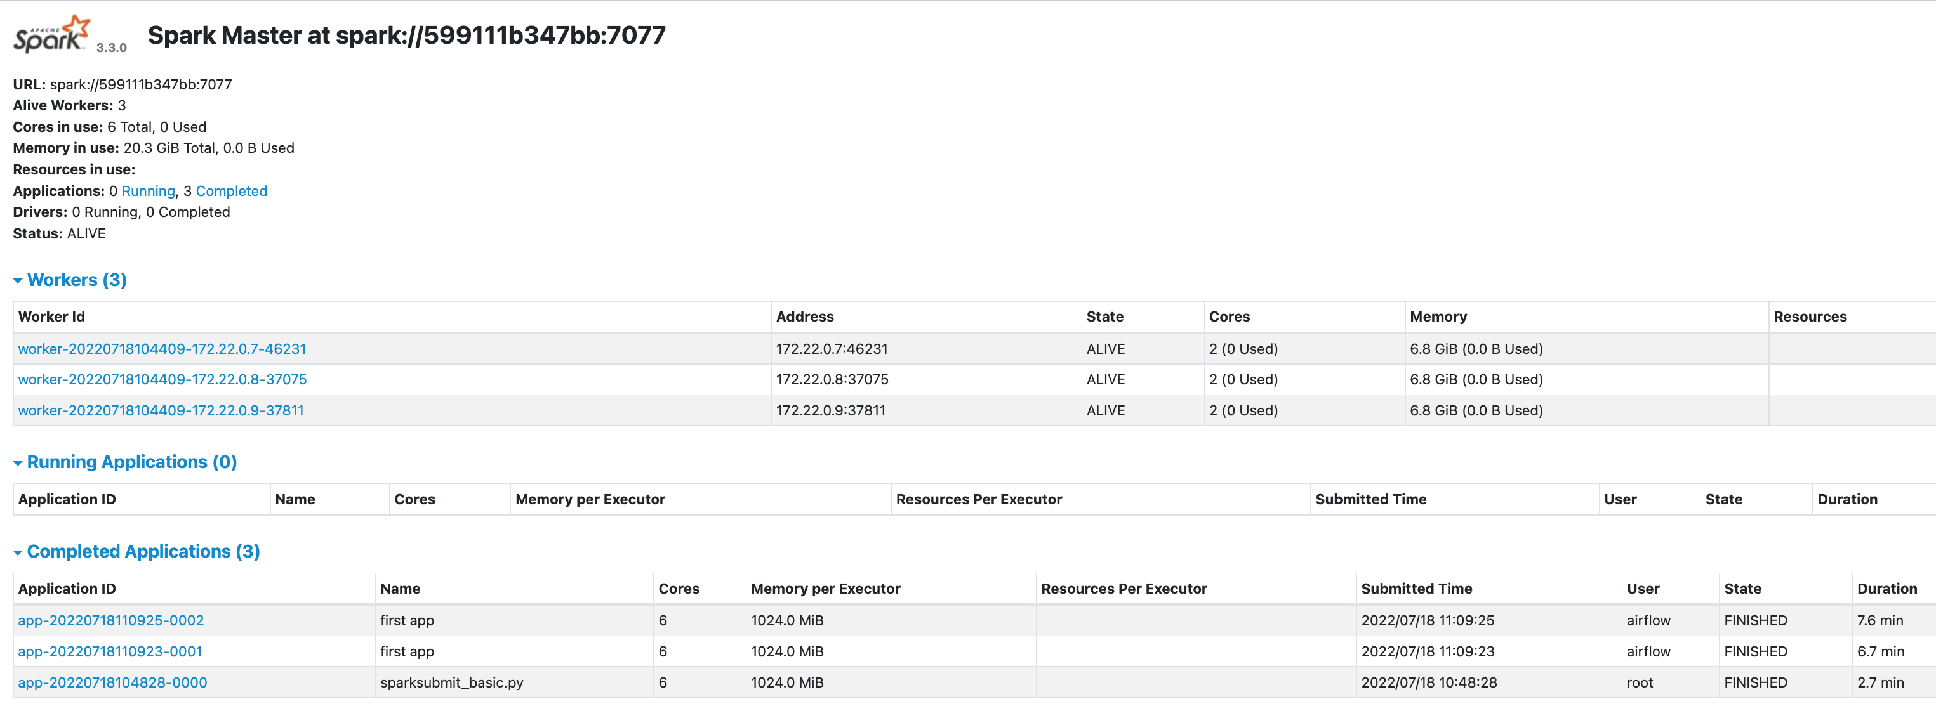The height and width of the screenshot is (718, 1936).
Task: Click the Completed Applications (3) heading text
Action: (143, 552)
